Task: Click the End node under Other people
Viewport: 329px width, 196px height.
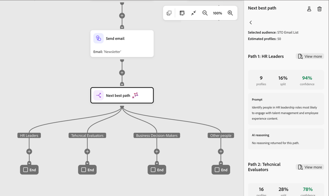Action: (x=221, y=170)
